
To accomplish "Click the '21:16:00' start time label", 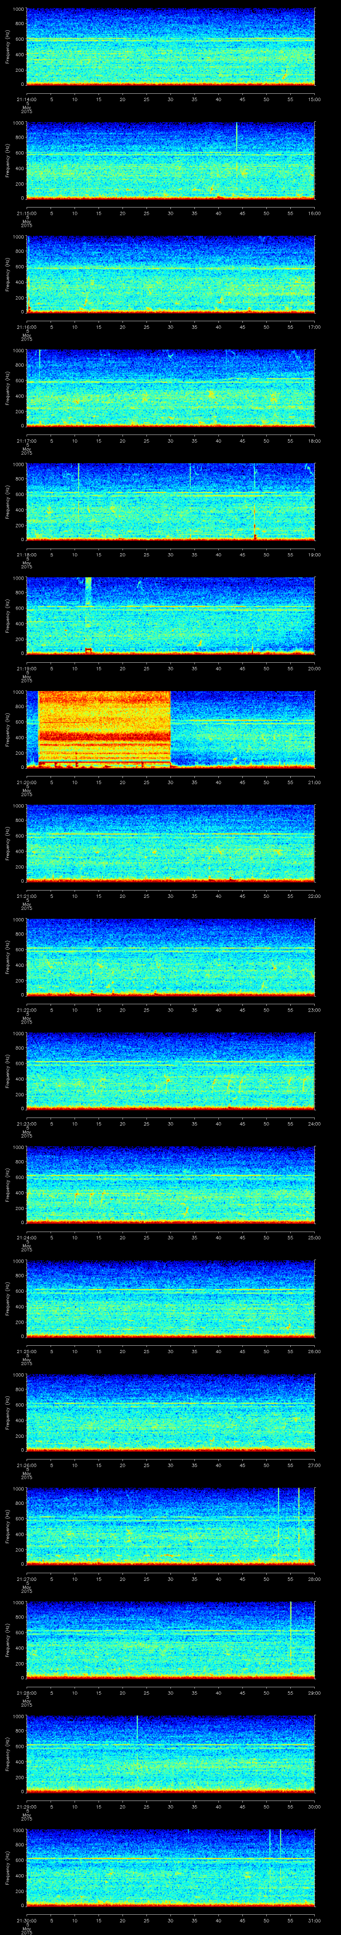I will point(26,327).
